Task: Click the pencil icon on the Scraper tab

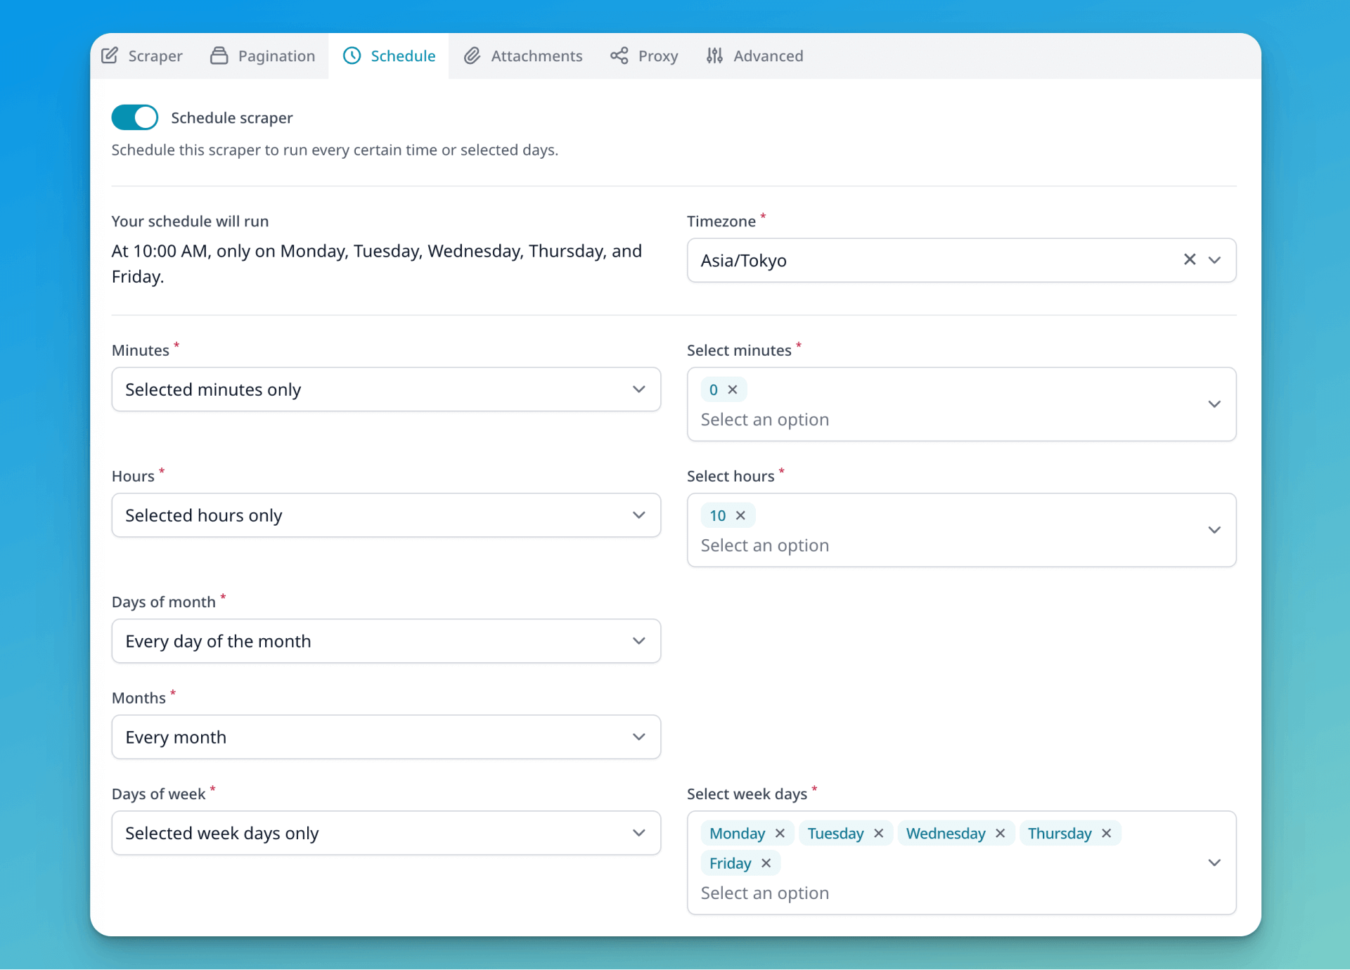Action: point(111,56)
